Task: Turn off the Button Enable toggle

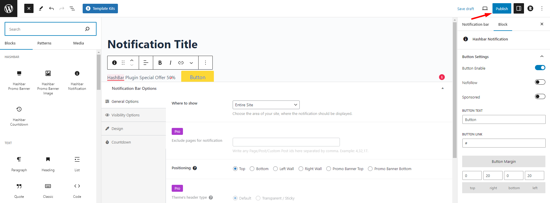Action: [540, 68]
